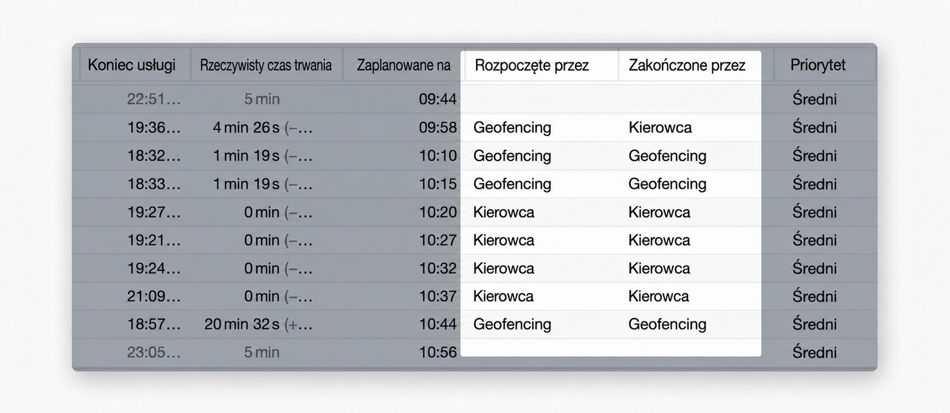Click the Rozpoczęte przez column header
This screenshot has width=950, height=413.
pos(532,65)
